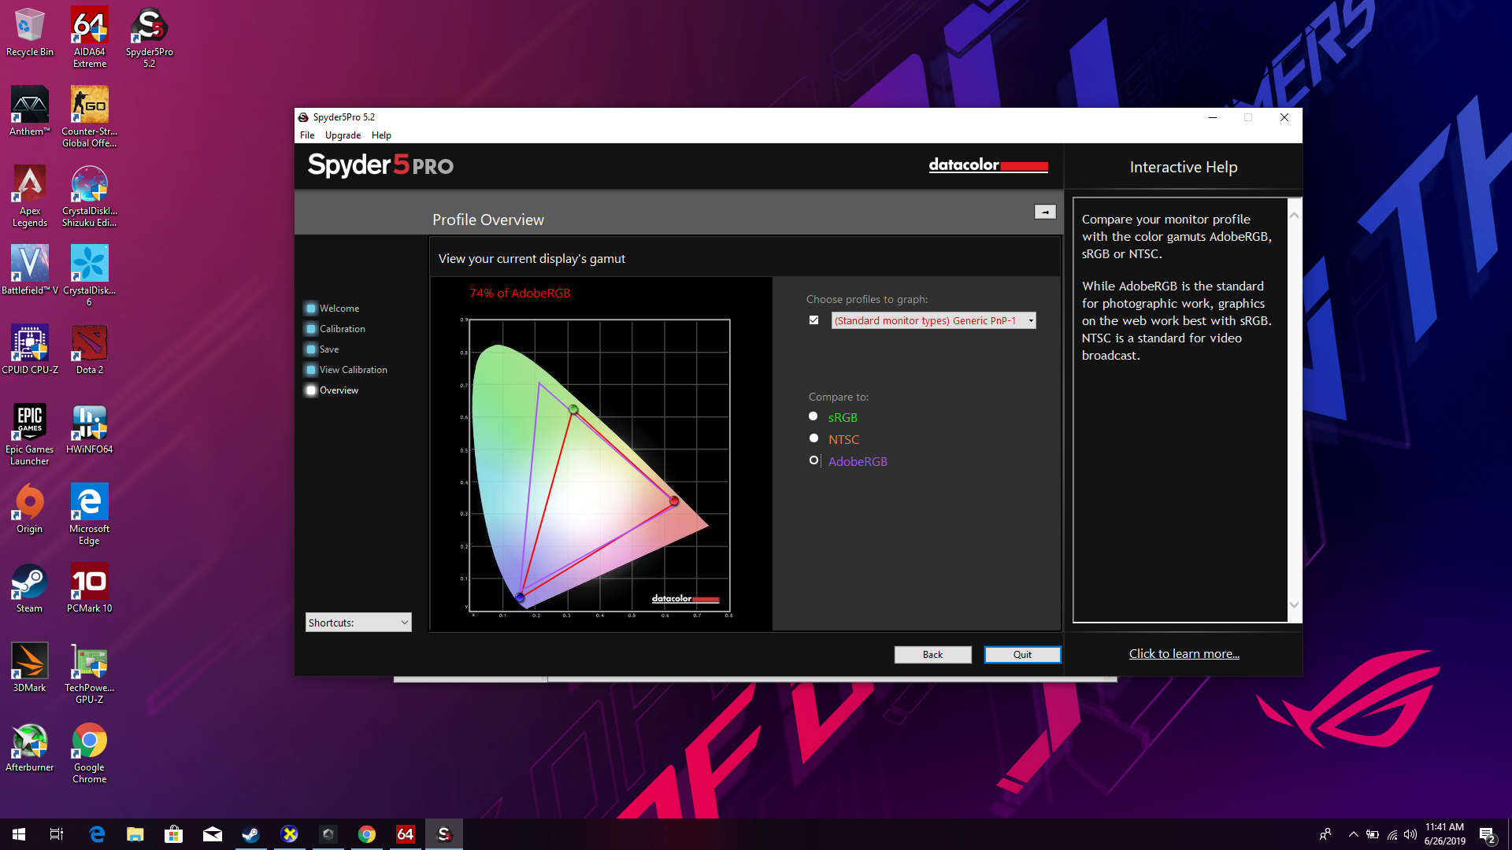This screenshot has height=850, width=1512.
Task: Select the Afterburner desktop icon
Action: click(30, 747)
